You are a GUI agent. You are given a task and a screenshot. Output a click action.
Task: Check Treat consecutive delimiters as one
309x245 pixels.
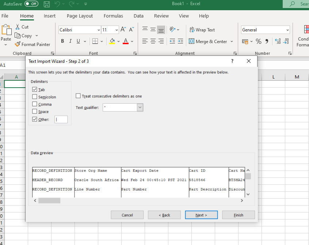78,96
